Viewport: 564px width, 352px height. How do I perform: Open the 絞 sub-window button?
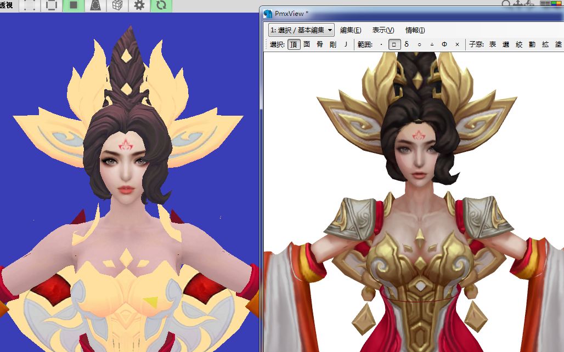coord(519,44)
